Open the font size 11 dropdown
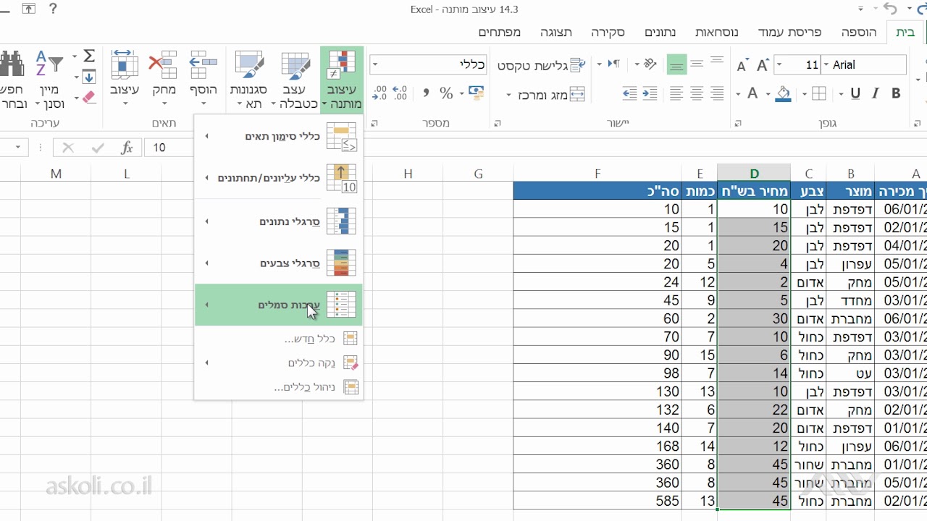This screenshot has height=521, width=927. click(779, 65)
